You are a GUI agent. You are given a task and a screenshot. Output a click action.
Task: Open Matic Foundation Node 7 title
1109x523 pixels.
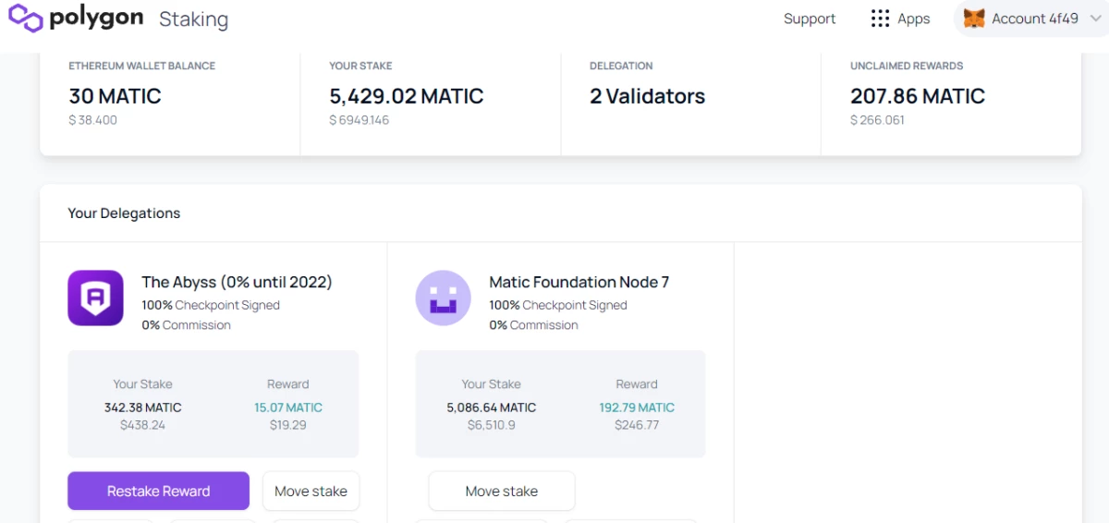tap(579, 282)
